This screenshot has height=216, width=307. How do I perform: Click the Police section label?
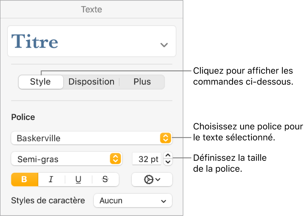(23, 117)
